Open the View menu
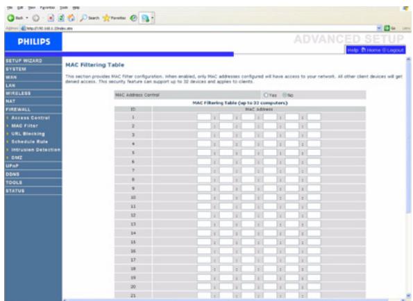 (x=32, y=8)
